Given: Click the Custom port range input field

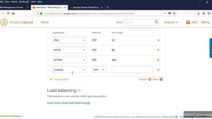Looking at the screenshot, I should pos(132,70).
